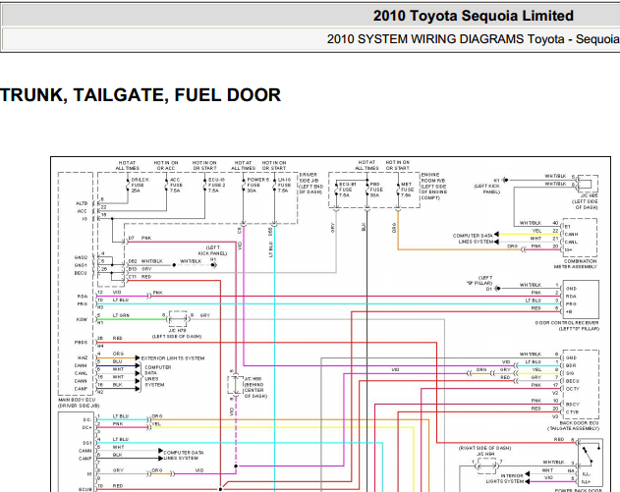Click the 'KSW' pin on Main Body ECU
The image size is (620, 492).
(82, 319)
